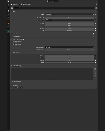Screen dimensions: 105x131
Task: Collapse the Aperture subpanel
Action: tap(13, 53)
